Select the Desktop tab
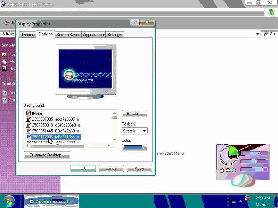278x208 pixels. pyautogui.click(x=46, y=34)
